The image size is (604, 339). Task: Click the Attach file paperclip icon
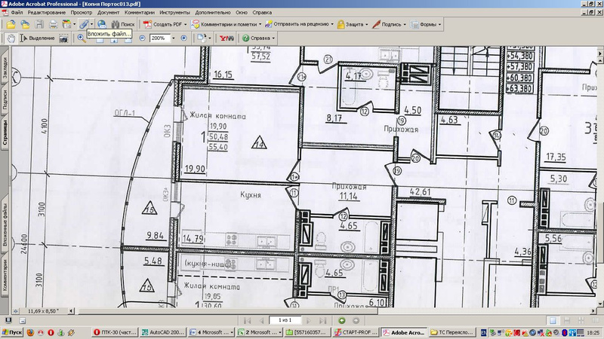[x=84, y=25]
